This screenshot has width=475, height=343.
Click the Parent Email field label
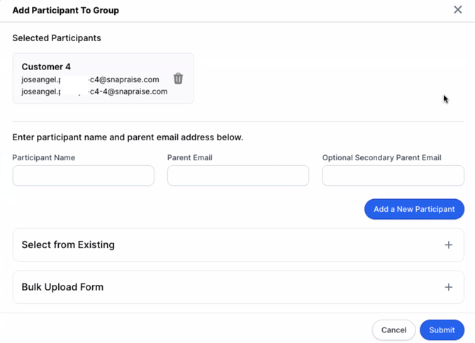189,157
